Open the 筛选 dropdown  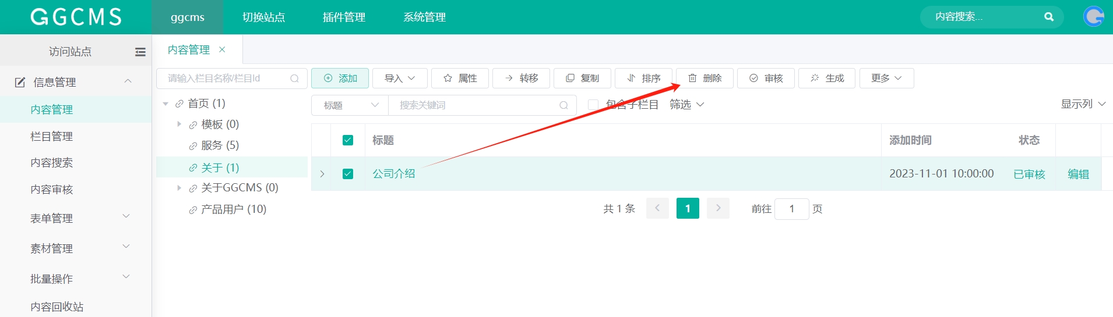(x=686, y=105)
